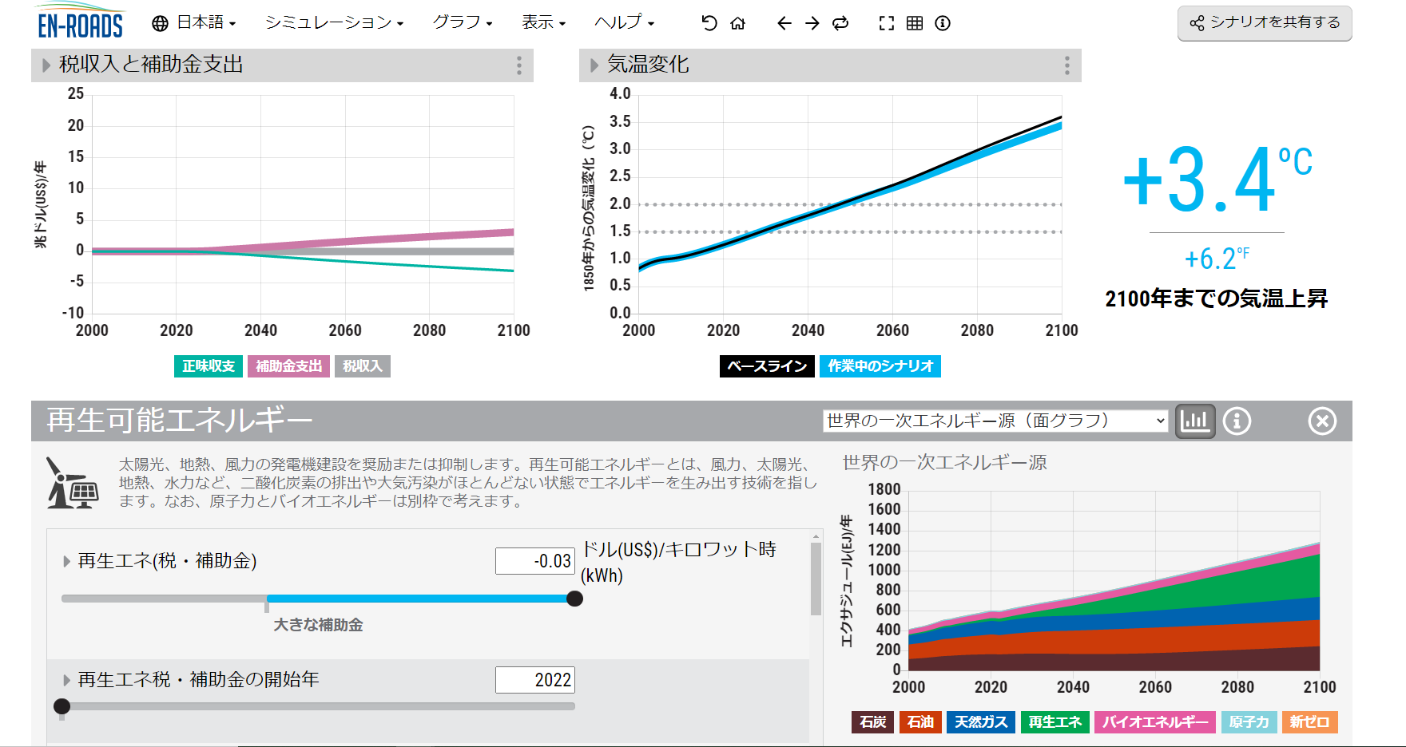Expand the 再生エネ(税・補助金) section

pyautogui.click(x=67, y=561)
